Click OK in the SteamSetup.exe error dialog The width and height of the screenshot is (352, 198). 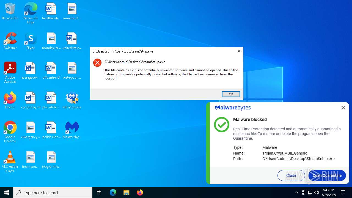(x=231, y=94)
